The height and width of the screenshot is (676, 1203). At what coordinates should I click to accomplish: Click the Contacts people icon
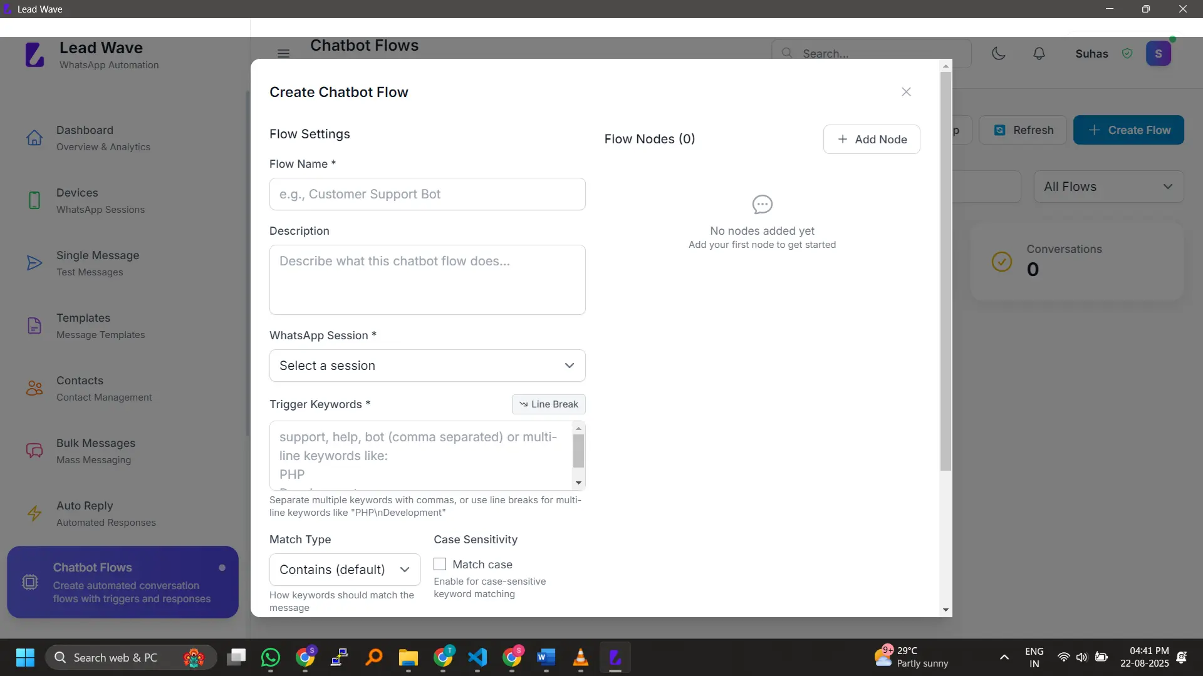[x=34, y=388]
